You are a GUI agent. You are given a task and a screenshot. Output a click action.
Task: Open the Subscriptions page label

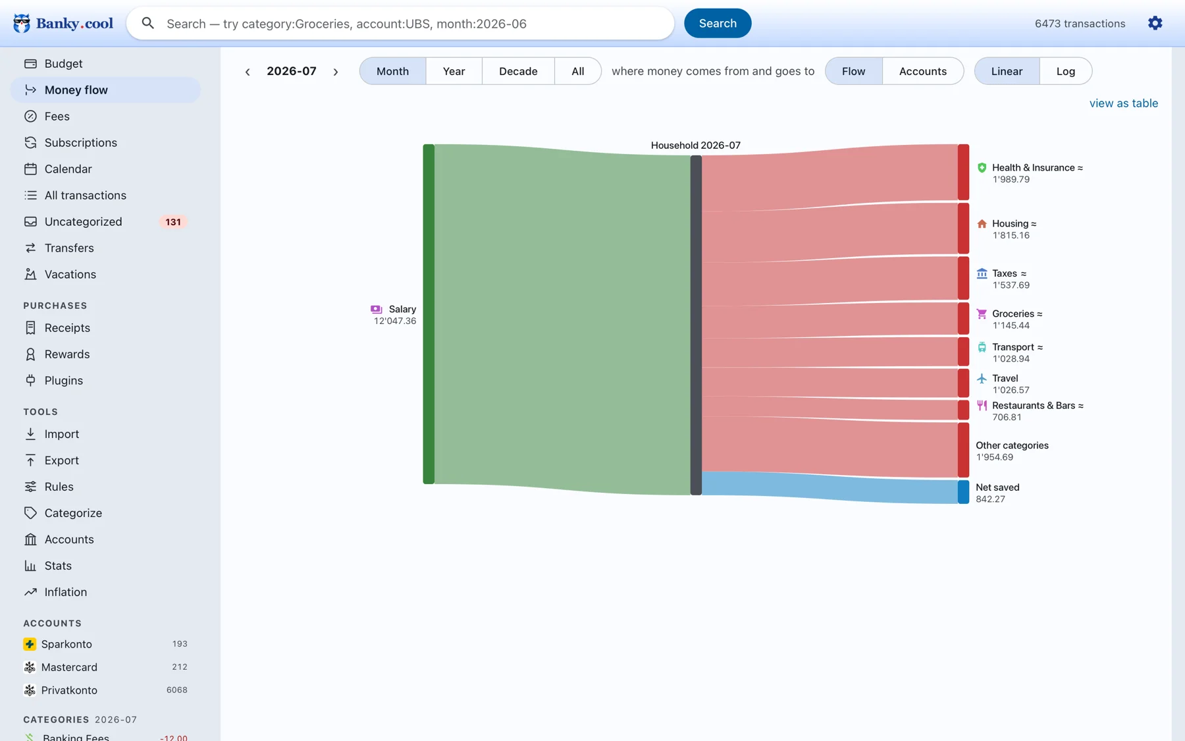(x=80, y=142)
